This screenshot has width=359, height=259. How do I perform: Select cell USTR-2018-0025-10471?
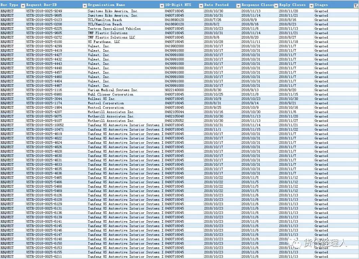56,129
